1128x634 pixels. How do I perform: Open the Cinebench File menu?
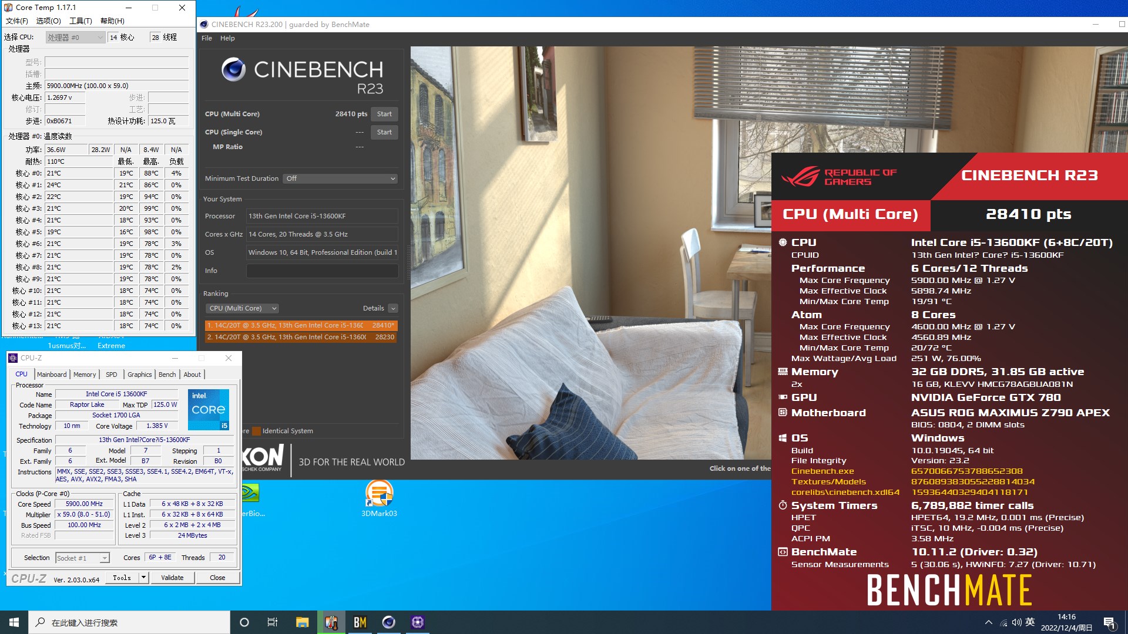pos(207,38)
